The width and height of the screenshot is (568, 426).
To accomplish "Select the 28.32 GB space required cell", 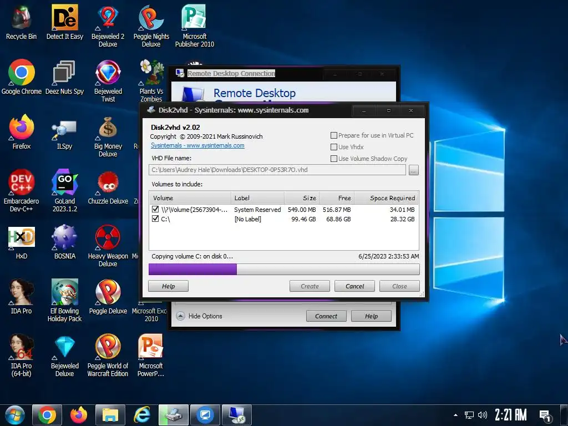I will click(x=402, y=219).
